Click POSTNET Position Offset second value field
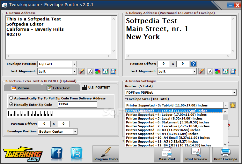Image resolution: width=242 pixels, height=164 pixels. click(63, 124)
